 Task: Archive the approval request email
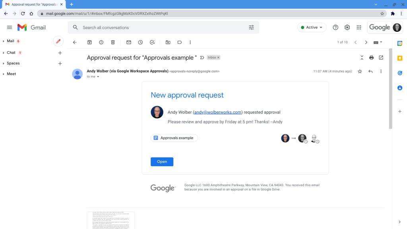89,42
